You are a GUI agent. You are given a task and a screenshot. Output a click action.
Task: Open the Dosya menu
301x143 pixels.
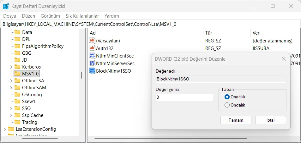point(9,16)
